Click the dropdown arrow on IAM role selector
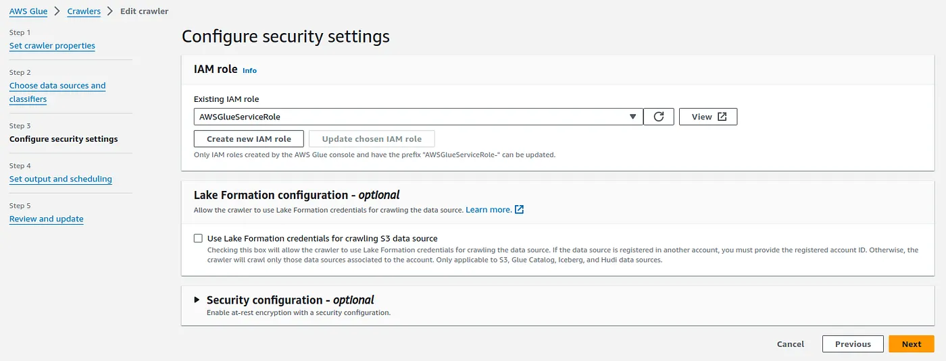 point(632,117)
